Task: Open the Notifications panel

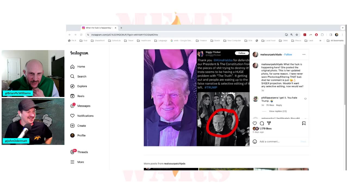Action: pos(82,116)
